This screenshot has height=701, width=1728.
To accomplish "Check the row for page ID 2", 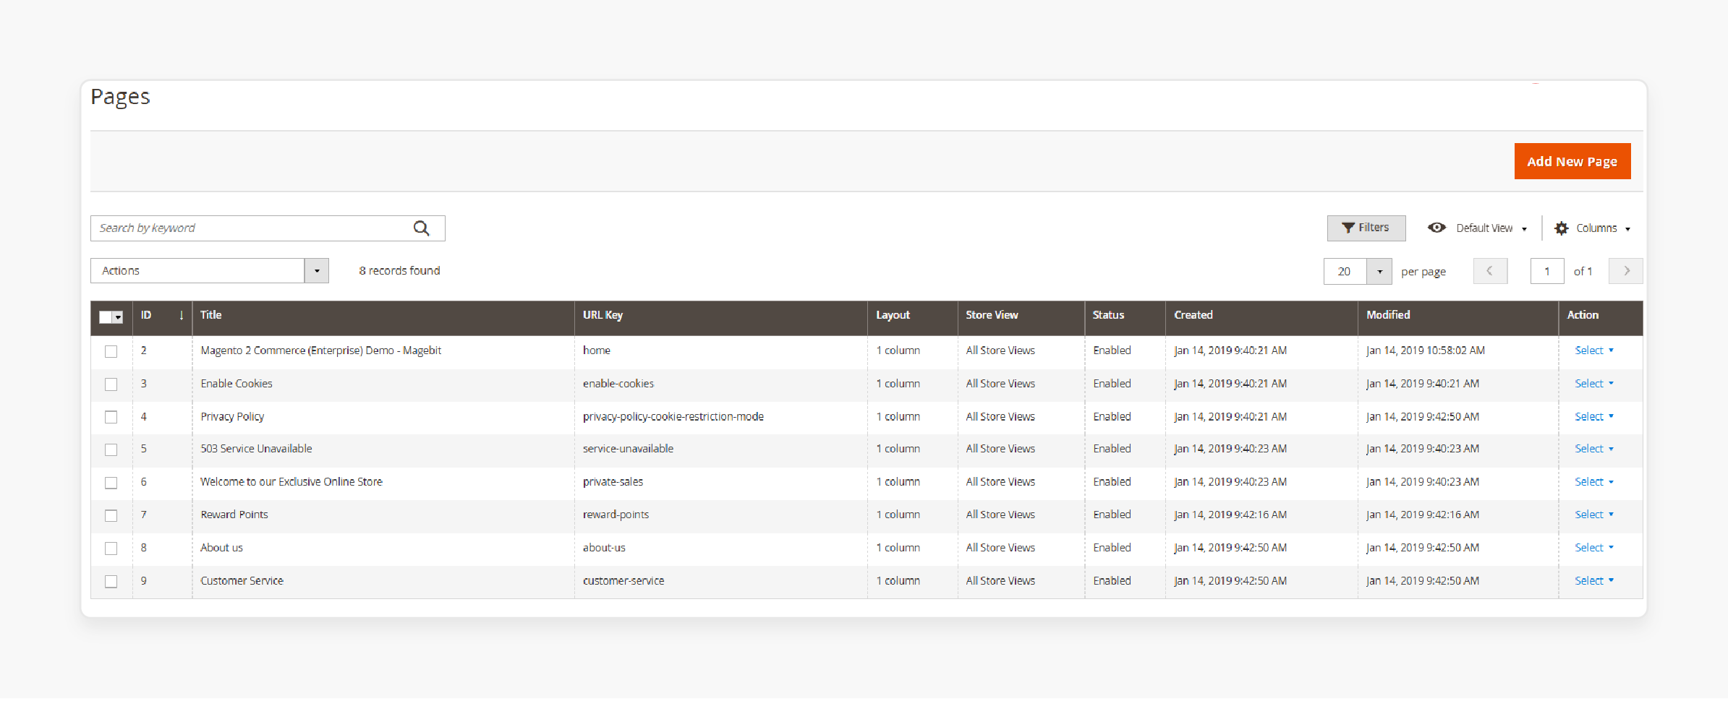I will coord(111,351).
